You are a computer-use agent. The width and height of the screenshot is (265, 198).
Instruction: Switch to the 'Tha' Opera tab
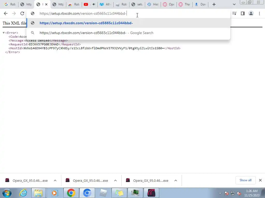point(184,4)
